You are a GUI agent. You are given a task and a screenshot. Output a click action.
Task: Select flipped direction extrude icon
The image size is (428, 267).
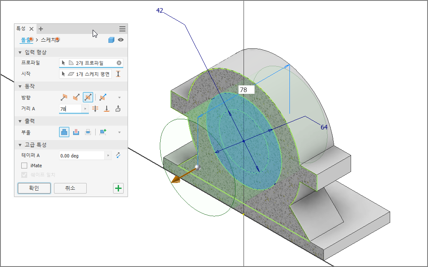(76, 97)
